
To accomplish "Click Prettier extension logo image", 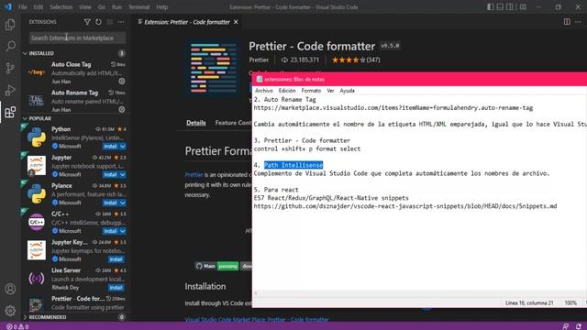I will pos(214,68).
